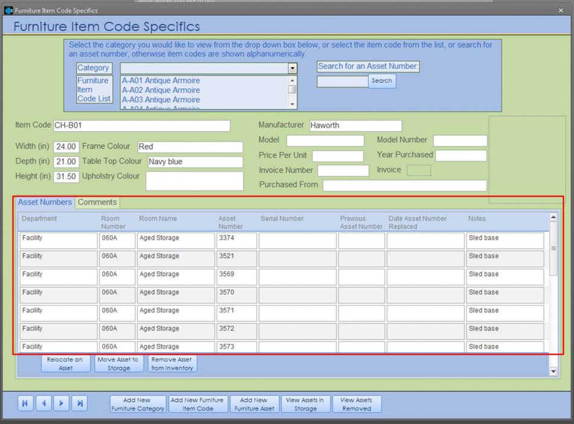Click the Upholstry Colour field

tap(194, 181)
